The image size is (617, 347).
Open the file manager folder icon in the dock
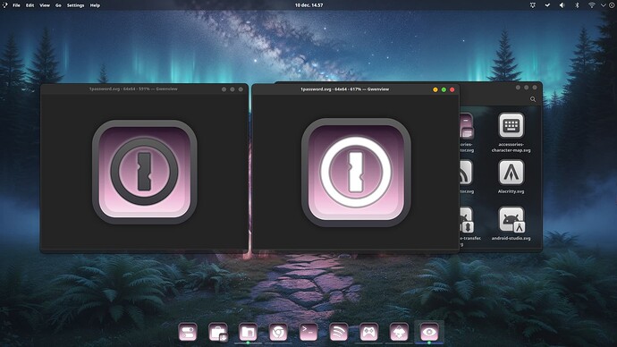coord(248,332)
